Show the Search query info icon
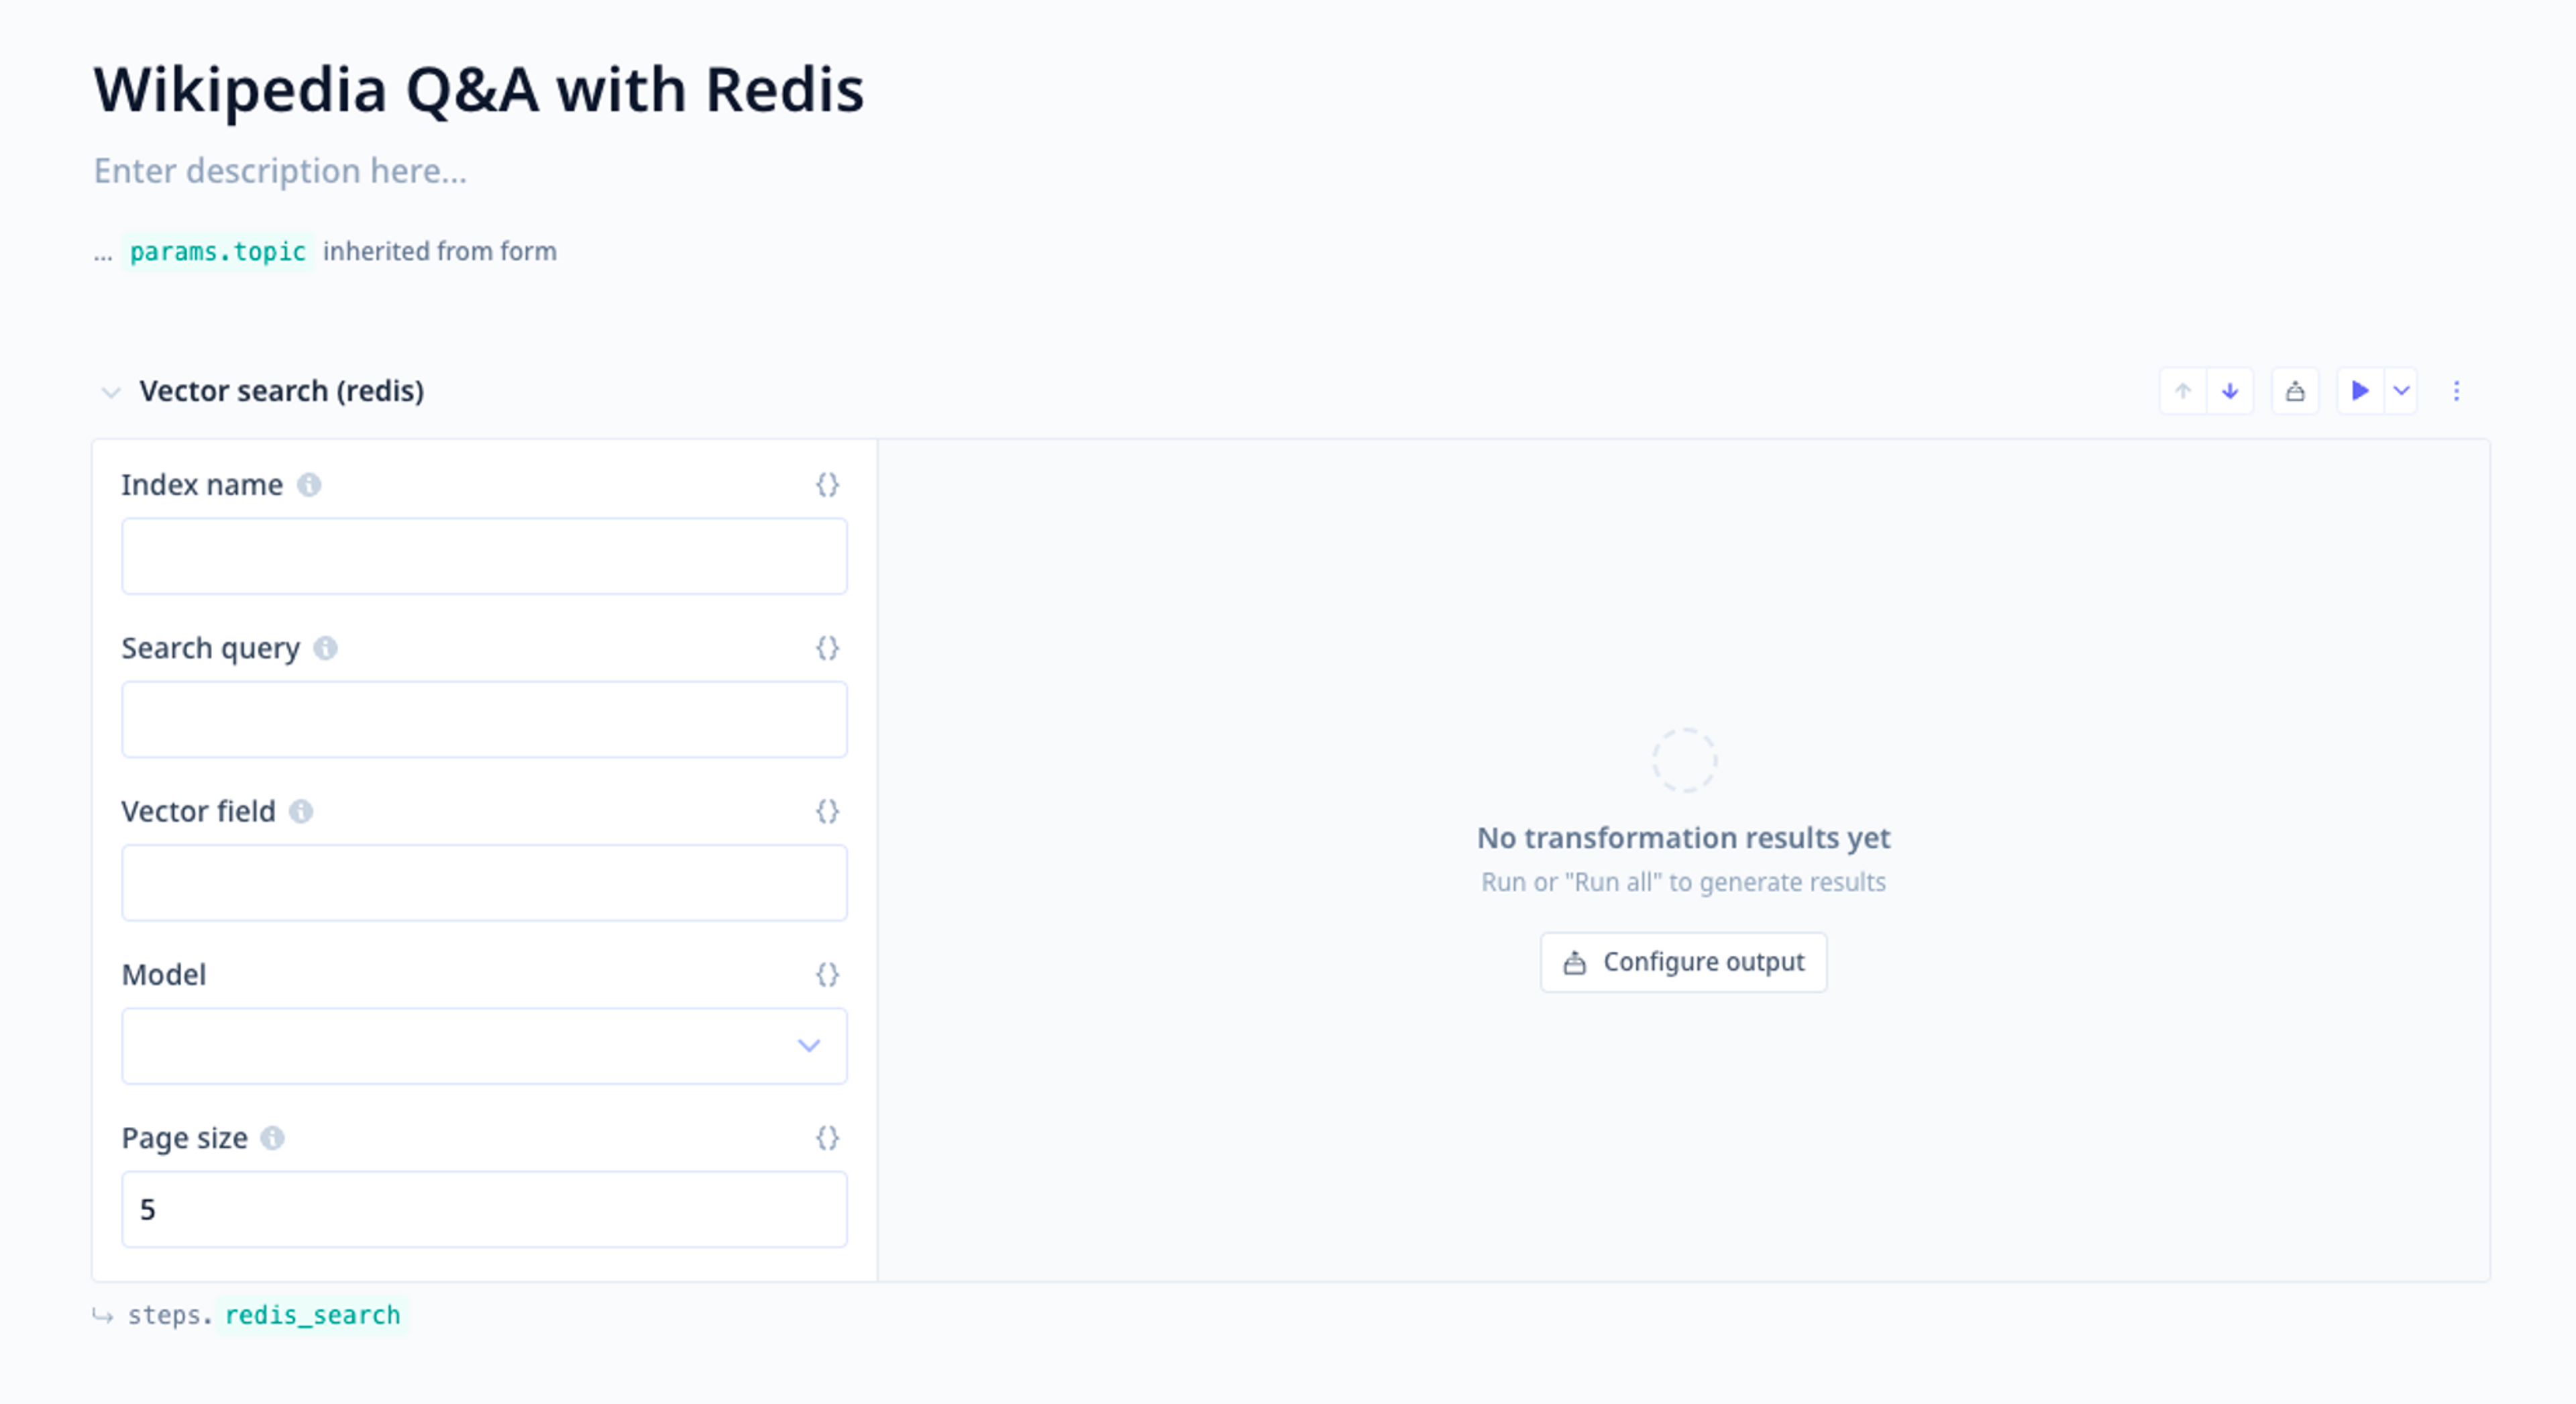 [325, 648]
